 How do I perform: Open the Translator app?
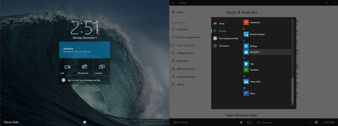tap(267, 70)
